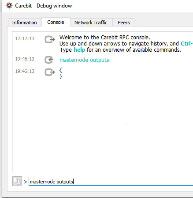The height and width of the screenshot is (198, 193).
Task: Click the timestamp next to masternode outputs command
Action: [25, 59]
